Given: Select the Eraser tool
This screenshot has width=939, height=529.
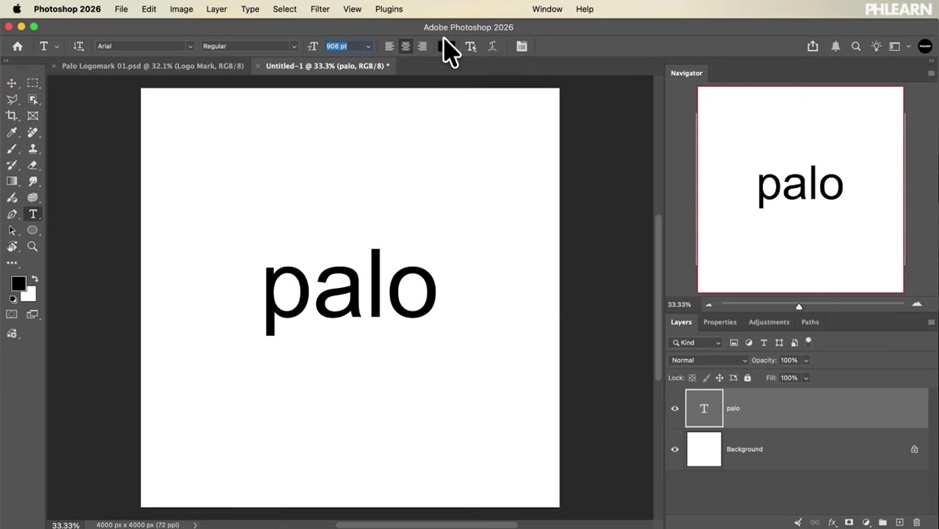Looking at the screenshot, I should [33, 165].
